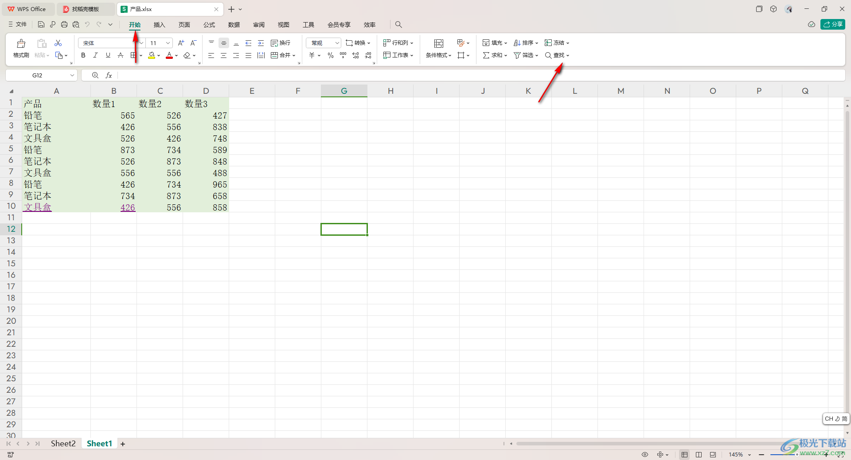This screenshot has width=851, height=460.
Task: Click the Print icon in quick toolbar
Action: [x=64, y=25]
